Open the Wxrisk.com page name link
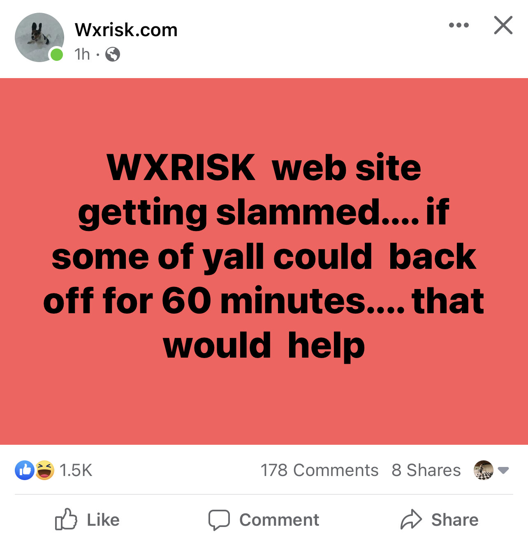Viewport: 528px width, 543px height. (126, 30)
